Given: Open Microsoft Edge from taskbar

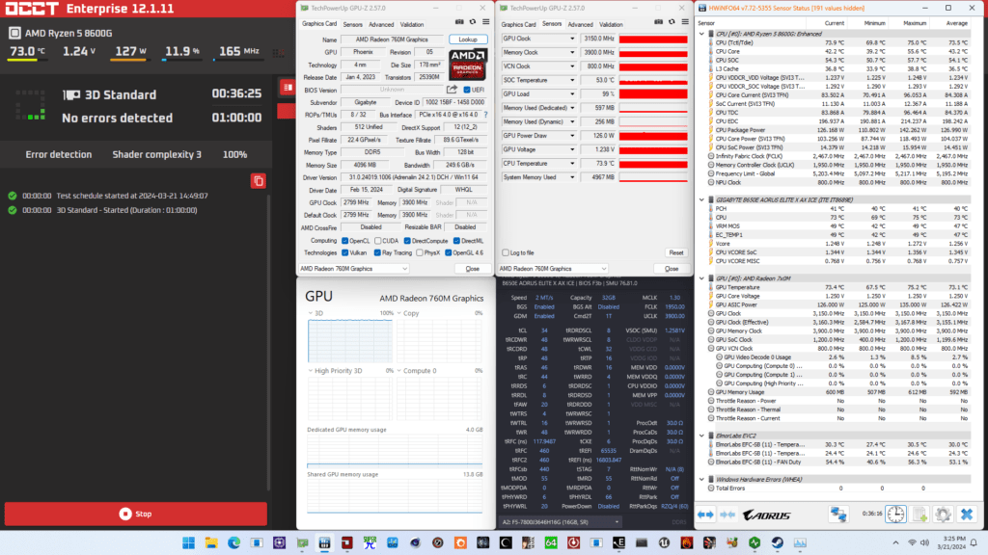Looking at the screenshot, I should point(233,543).
